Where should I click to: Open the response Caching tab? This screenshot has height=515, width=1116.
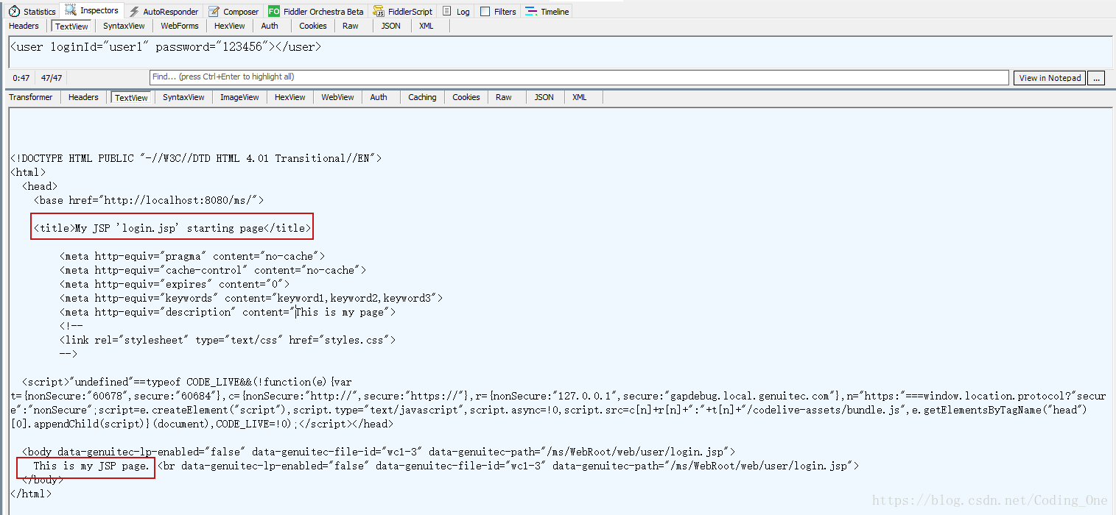(422, 97)
